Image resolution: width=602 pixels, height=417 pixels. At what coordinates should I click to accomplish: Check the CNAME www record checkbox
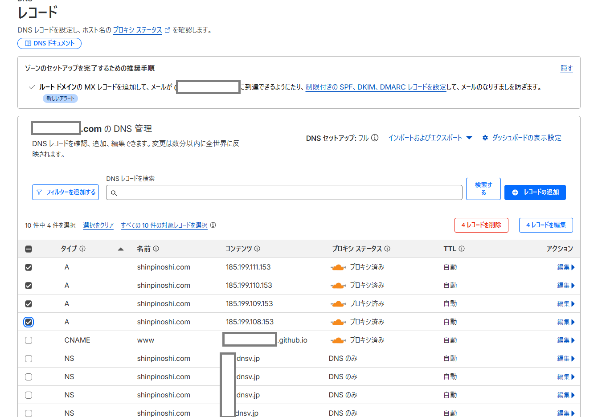pyautogui.click(x=29, y=340)
